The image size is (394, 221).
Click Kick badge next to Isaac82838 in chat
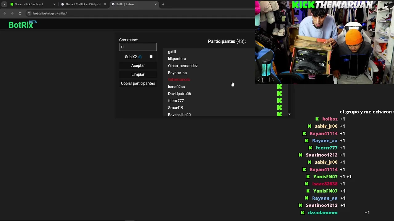pyautogui.click(x=307, y=184)
